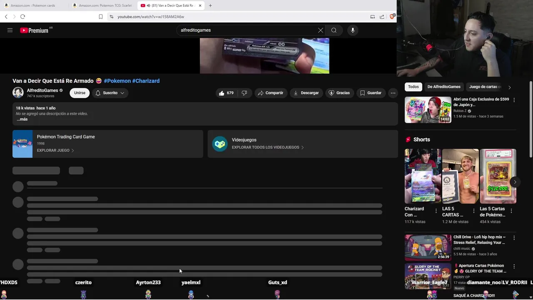
Task: Go to YouTube Premium home logo
Action: click(34, 30)
